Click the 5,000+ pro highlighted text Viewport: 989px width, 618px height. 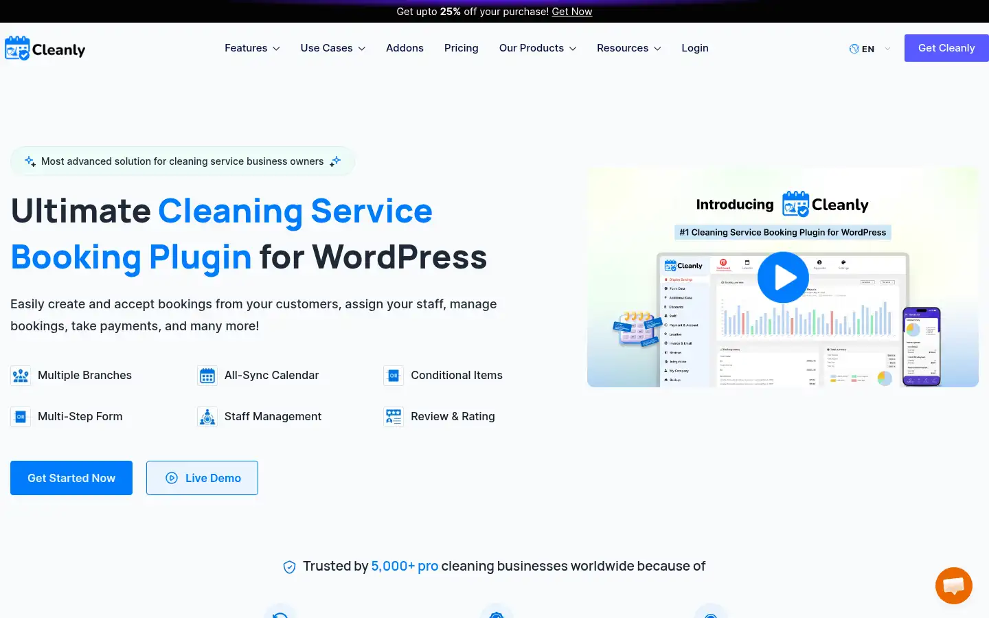click(x=405, y=566)
